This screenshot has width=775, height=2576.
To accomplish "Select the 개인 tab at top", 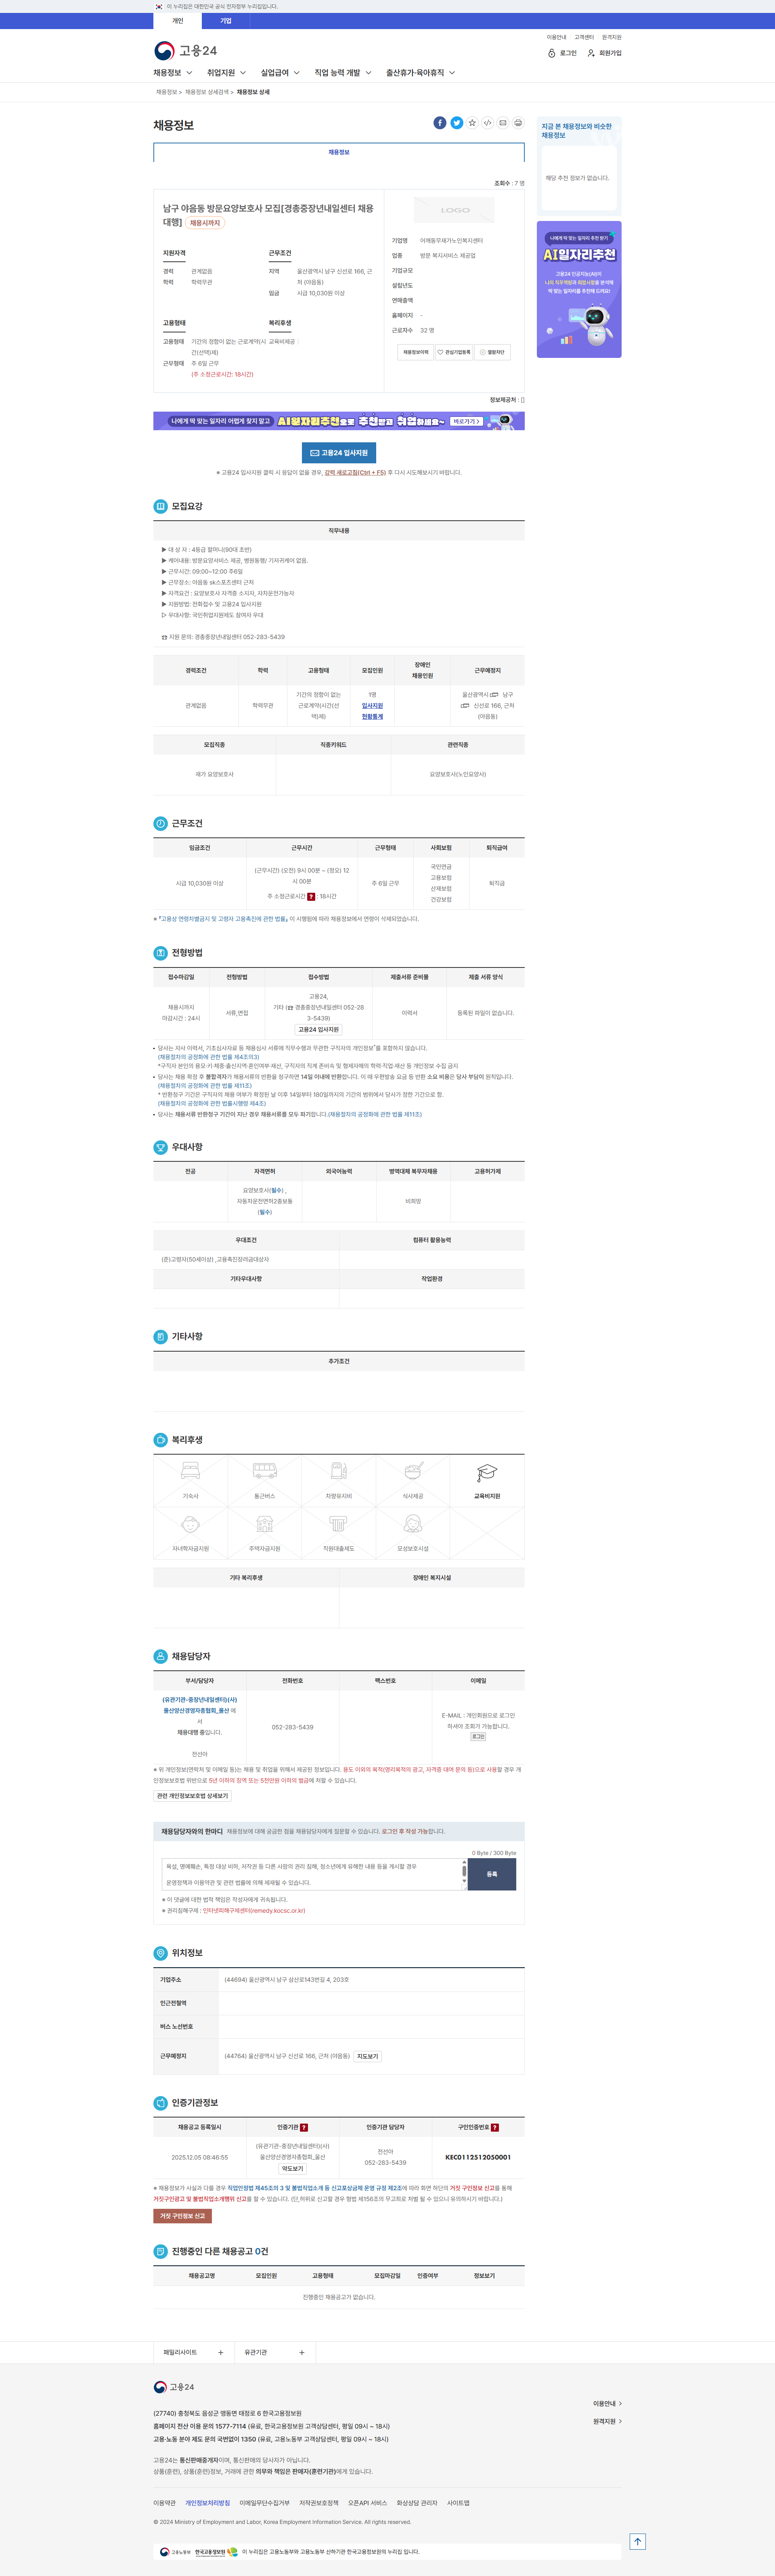I will click(x=178, y=21).
